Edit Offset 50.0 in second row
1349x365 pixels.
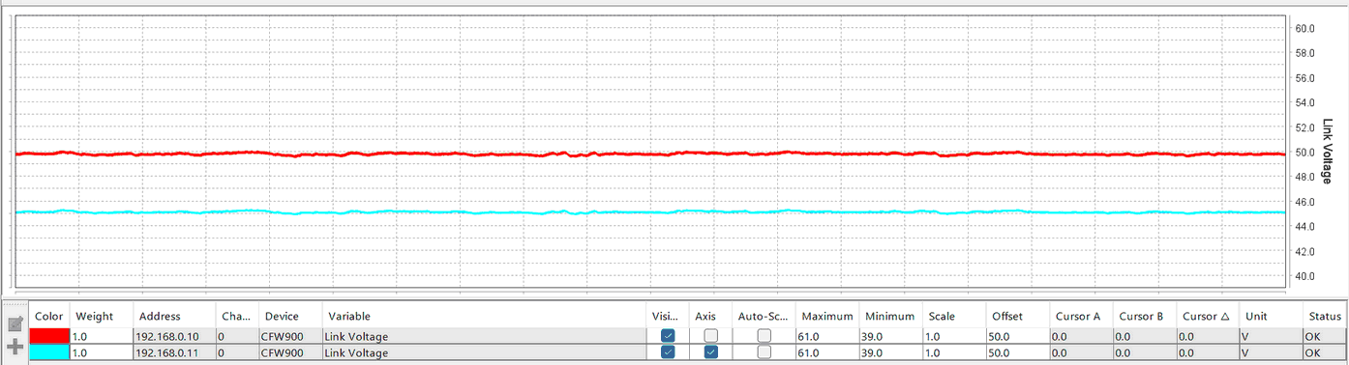coord(1018,352)
